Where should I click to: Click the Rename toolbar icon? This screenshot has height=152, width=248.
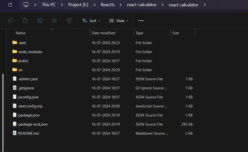pos(40,21)
